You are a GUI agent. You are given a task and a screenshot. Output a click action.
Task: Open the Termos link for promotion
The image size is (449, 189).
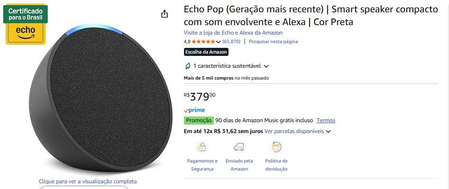coord(326,120)
